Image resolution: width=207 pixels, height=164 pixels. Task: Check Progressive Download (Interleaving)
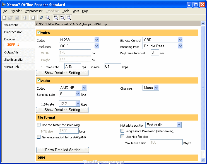point(122,131)
